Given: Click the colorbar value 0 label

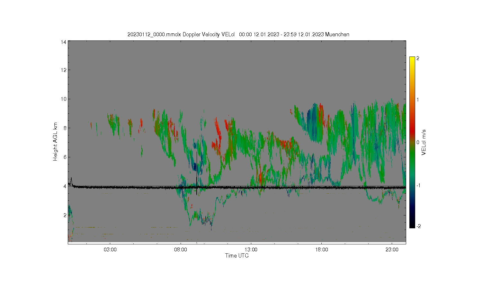Looking at the screenshot, I should 418,142.
